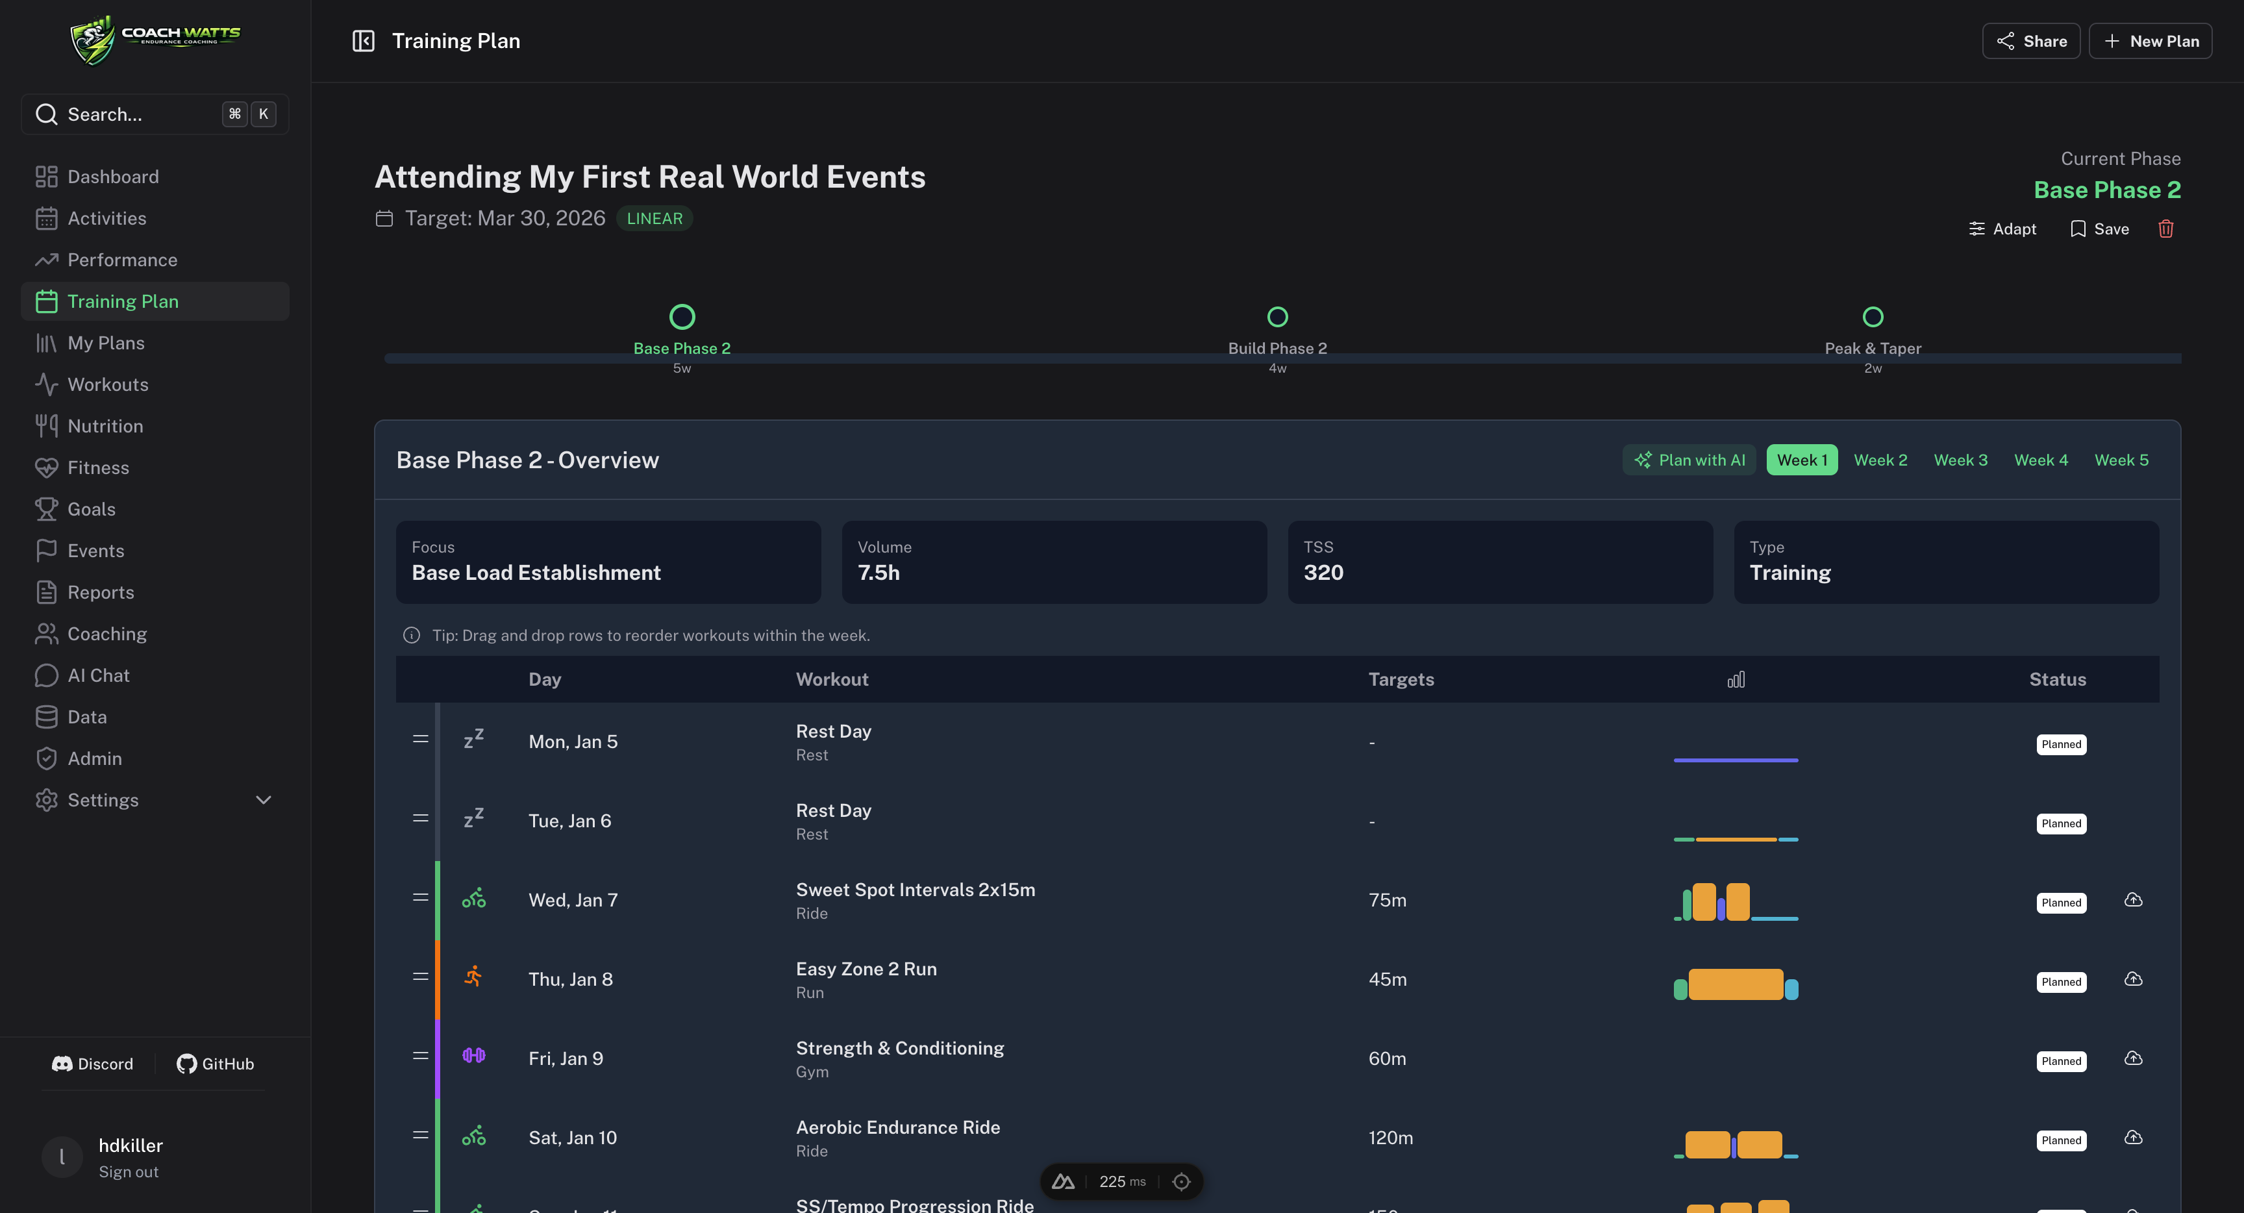Click the running icon for Thu, Jan 8
Image resolution: width=2244 pixels, height=1213 pixels.
click(473, 977)
